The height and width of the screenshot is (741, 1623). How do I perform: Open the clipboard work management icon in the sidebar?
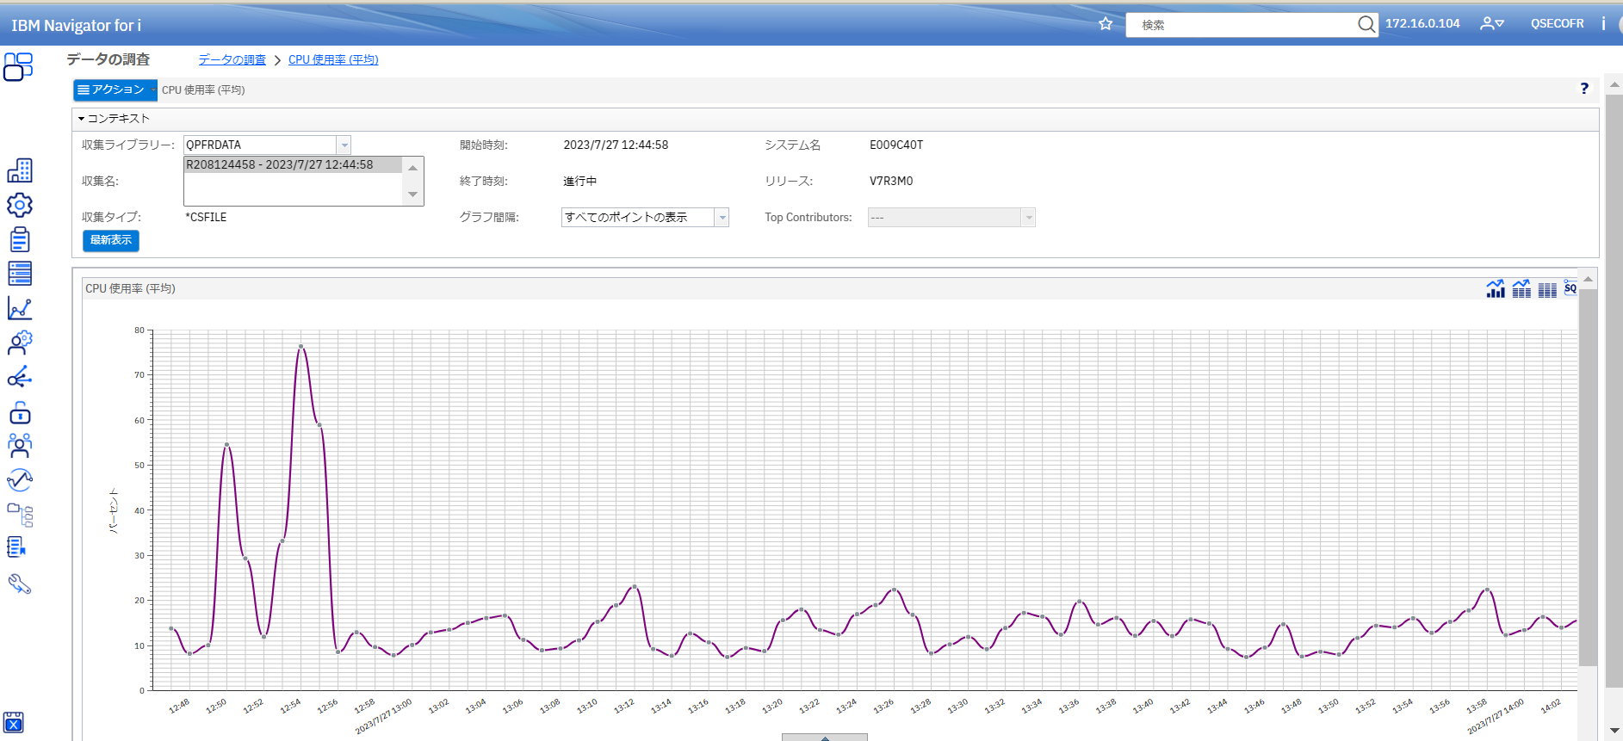20,239
